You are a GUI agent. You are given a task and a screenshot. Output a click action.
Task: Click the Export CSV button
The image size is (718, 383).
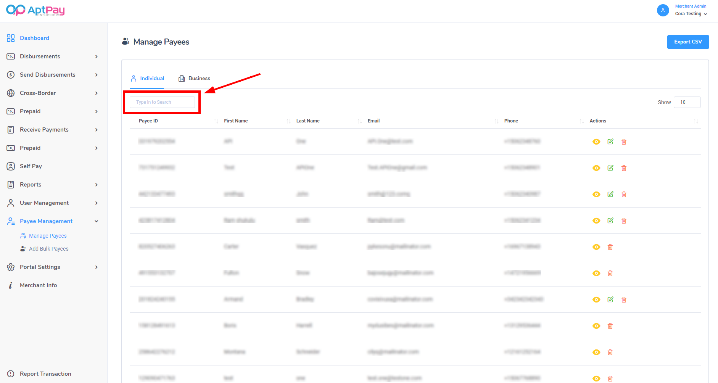(x=688, y=42)
